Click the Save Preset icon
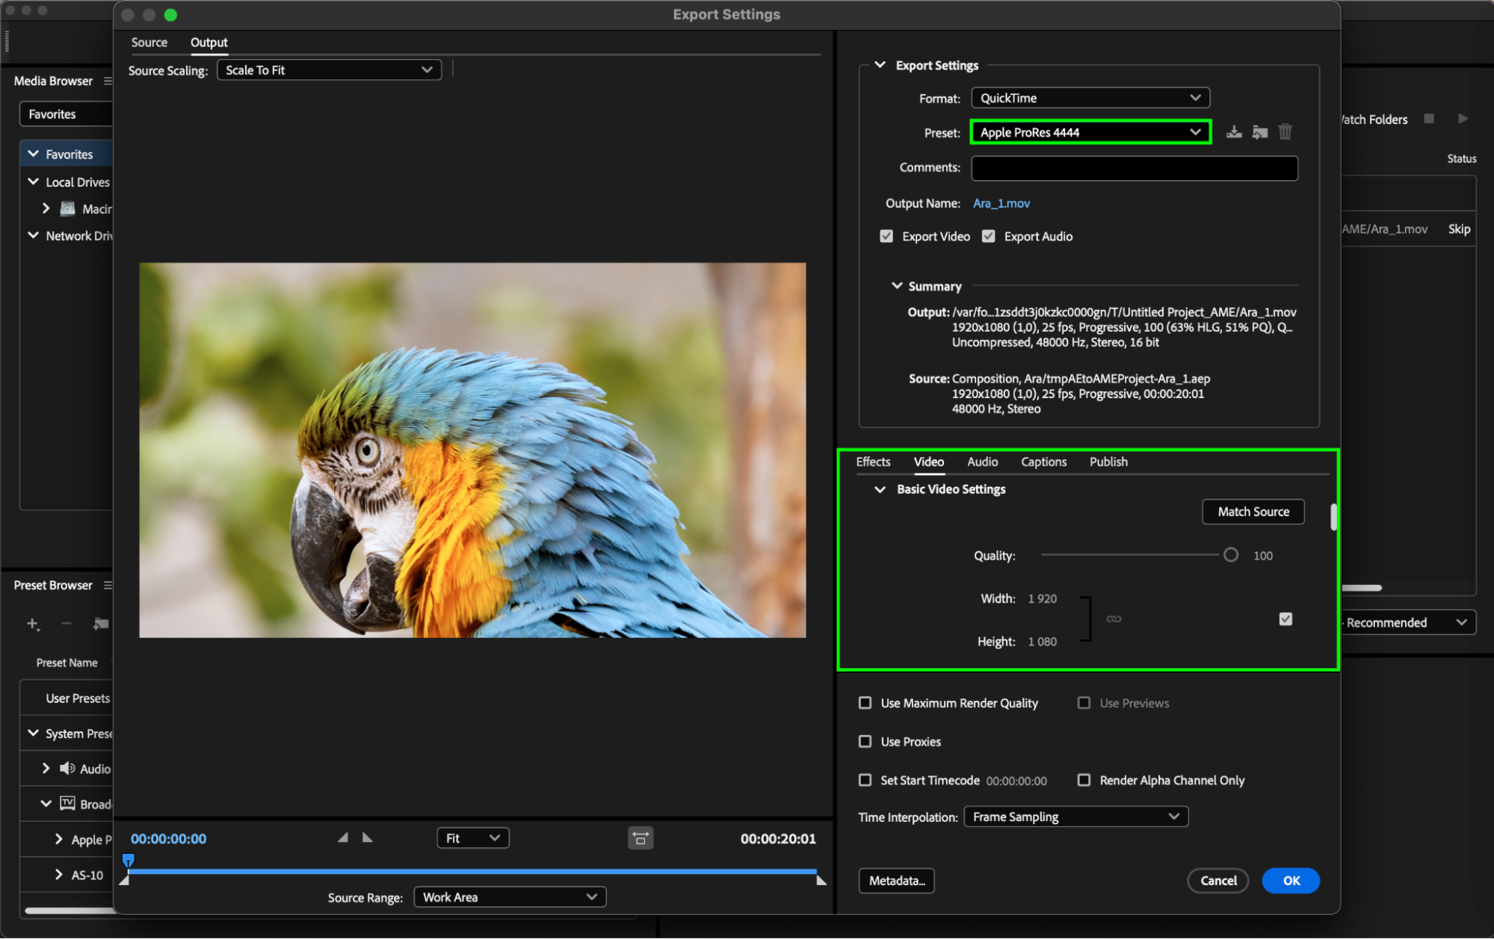This screenshot has height=939, width=1494. [x=1234, y=132]
